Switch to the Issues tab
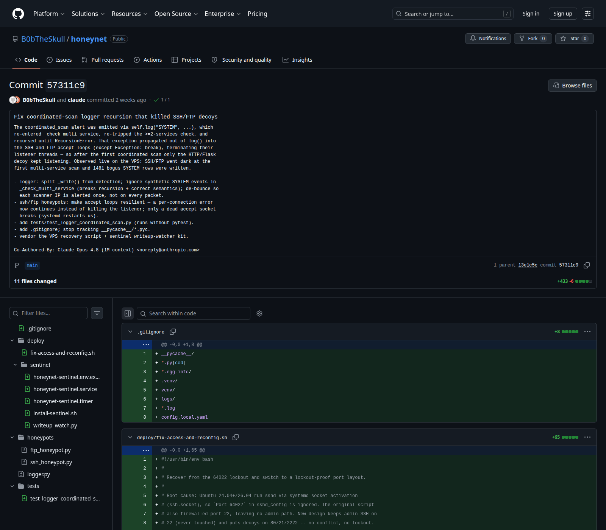 tap(59, 60)
